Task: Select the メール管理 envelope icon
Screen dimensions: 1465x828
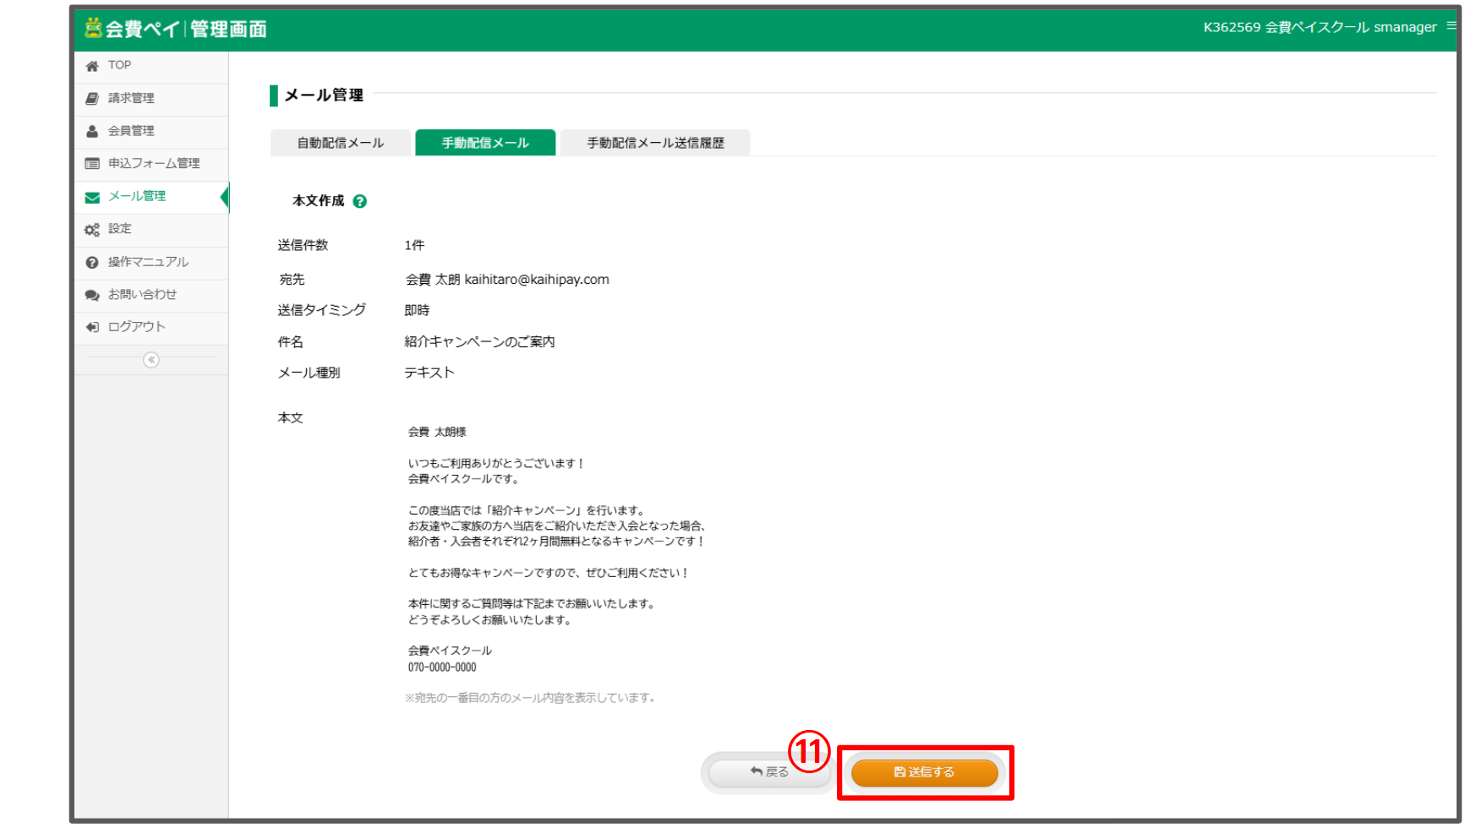Action: click(93, 196)
